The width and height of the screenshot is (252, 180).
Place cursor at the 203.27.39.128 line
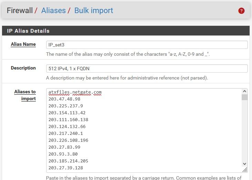65,168
